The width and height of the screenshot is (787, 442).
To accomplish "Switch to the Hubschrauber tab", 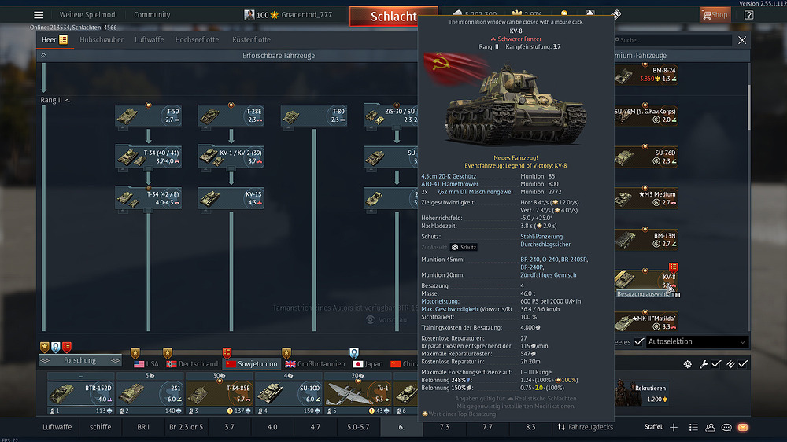I will click(102, 39).
